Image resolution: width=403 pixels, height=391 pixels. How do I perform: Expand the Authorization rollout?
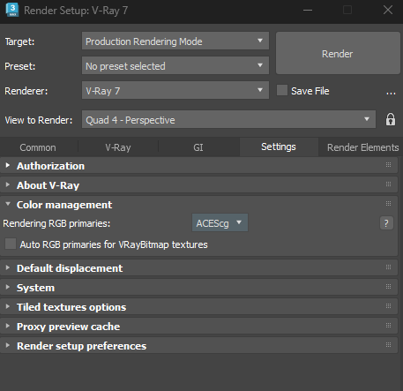click(x=198, y=166)
